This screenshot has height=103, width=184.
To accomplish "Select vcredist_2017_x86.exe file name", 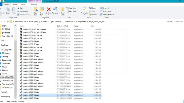I will [31, 98].
